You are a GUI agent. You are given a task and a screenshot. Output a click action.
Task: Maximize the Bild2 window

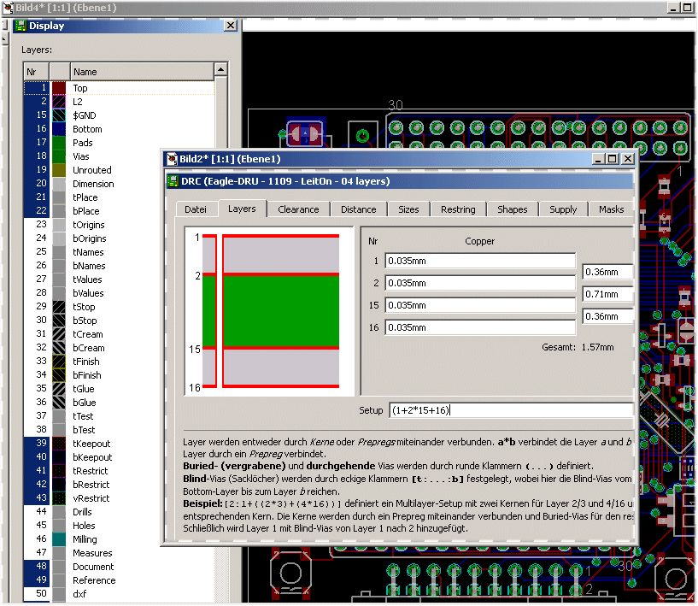[612, 159]
